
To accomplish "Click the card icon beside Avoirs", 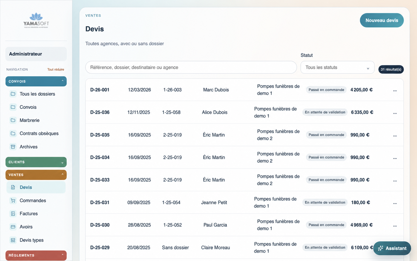I will pyautogui.click(x=13, y=227).
